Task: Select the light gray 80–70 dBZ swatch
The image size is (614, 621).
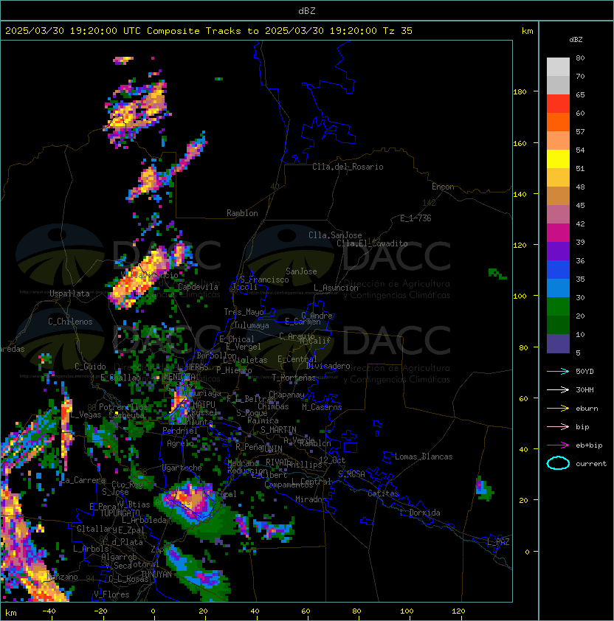Action: point(558,66)
